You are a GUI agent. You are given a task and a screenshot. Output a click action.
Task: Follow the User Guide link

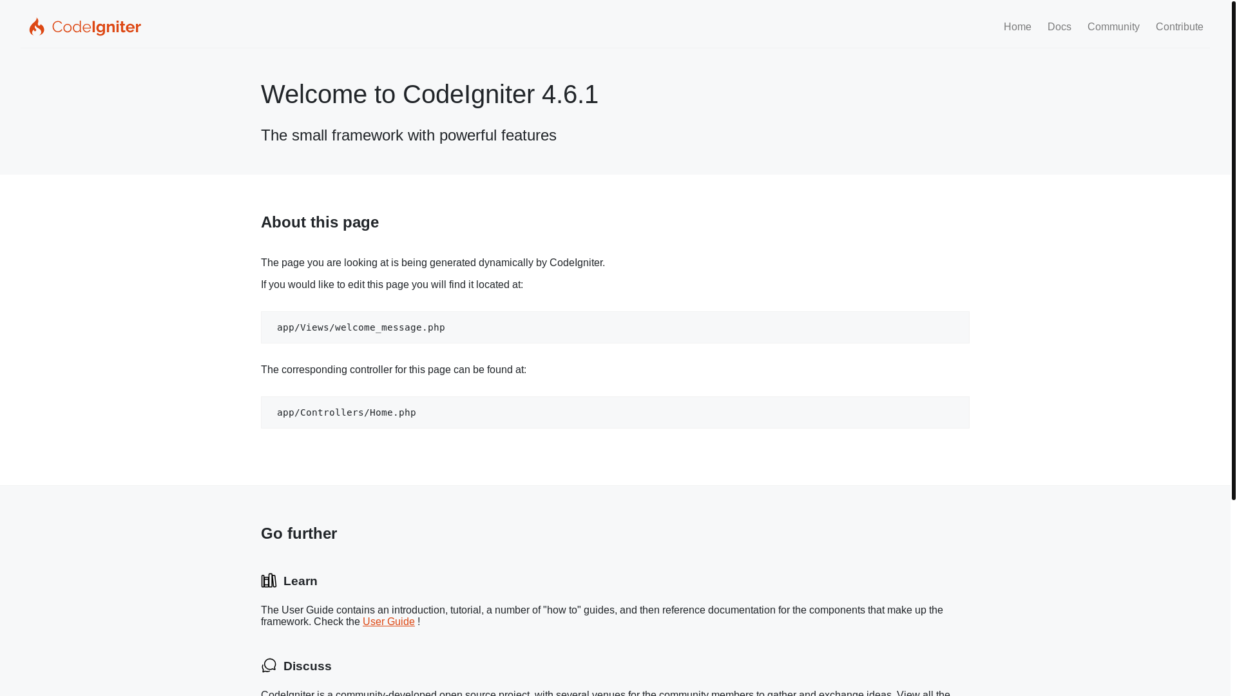pyautogui.click(x=388, y=622)
